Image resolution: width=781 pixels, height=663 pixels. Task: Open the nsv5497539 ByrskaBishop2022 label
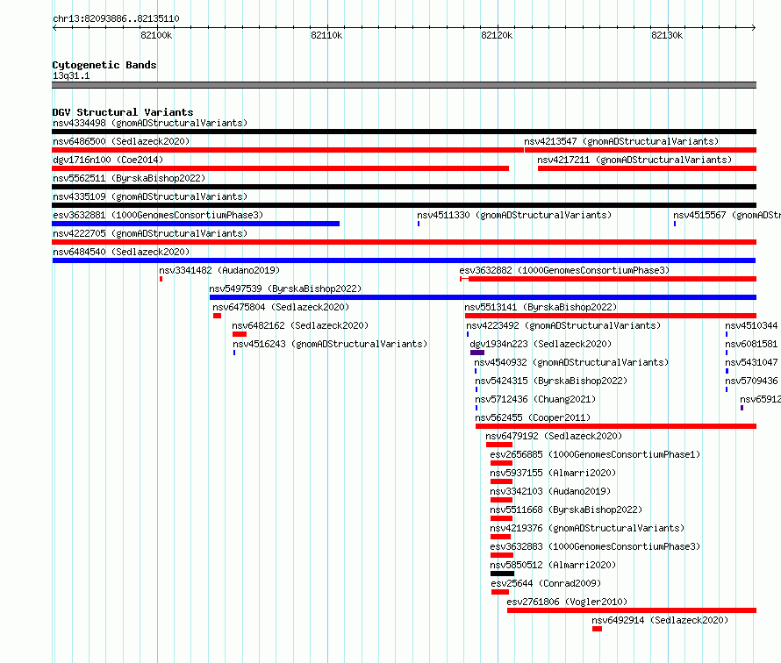tap(285, 289)
